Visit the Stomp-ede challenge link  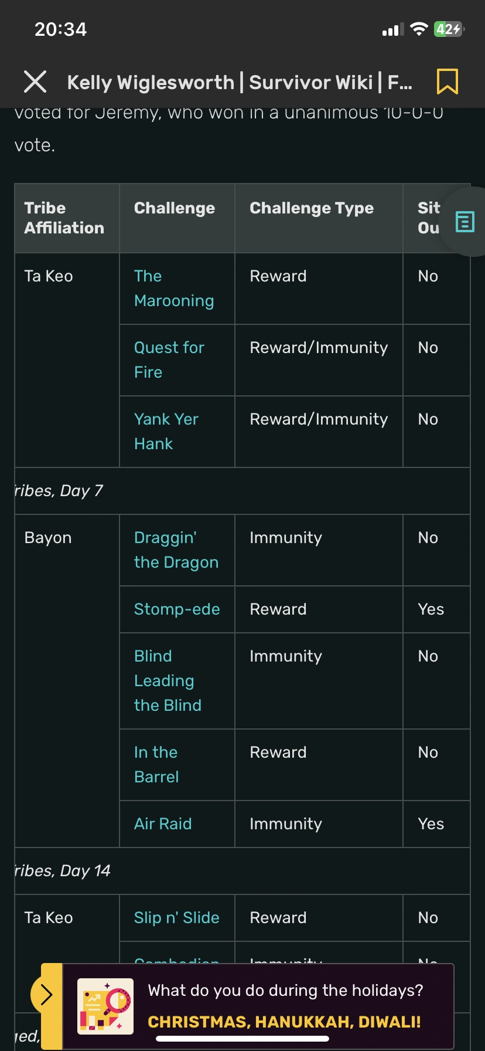pyautogui.click(x=177, y=609)
